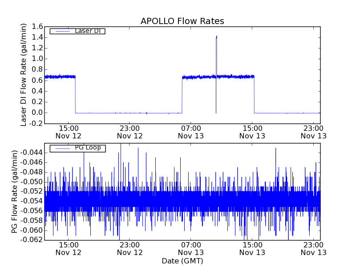356x267 pixels.
Task: Click the -0.2 tick label on top y-axis
Action: [36, 123]
